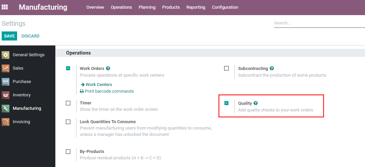Enable Lock Quantities To Consume checkbox
This screenshot has width=365, height=167.
click(68, 122)
